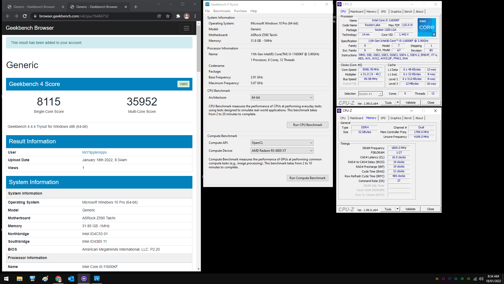504x284 pixels.
Task: Open Socket #1 selection dropdown
Action: click(x=370, y=94)
